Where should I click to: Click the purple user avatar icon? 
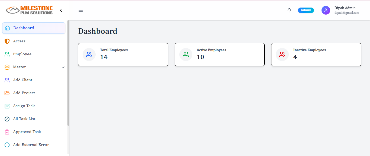pyautogui.click(x=326, y=10)
